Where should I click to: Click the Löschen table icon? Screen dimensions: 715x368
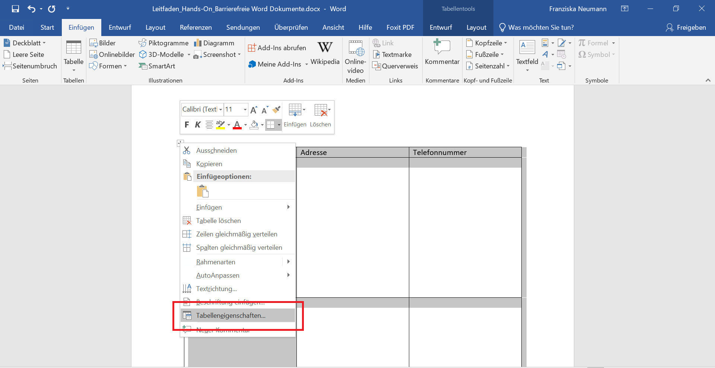pyautogui.click(x=320, y=116)
